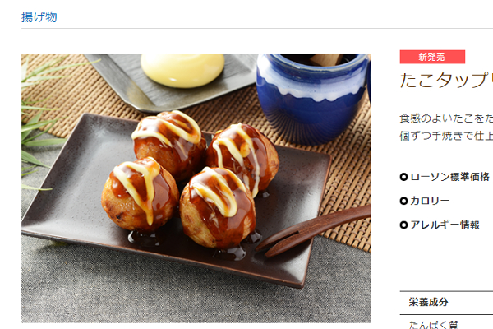Click the wooden fork in product photo
Viewport: 493px width, 329px height.
[313, 231]
